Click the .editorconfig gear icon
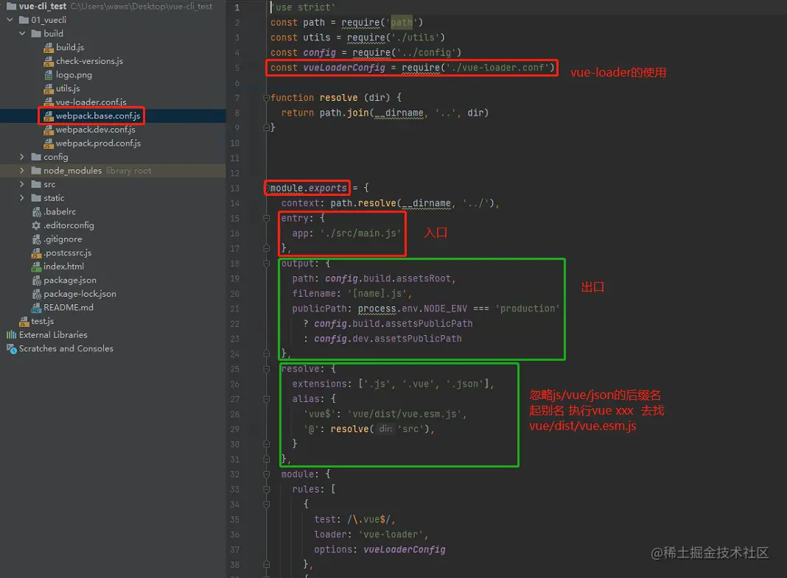 (x=36, y=225)
